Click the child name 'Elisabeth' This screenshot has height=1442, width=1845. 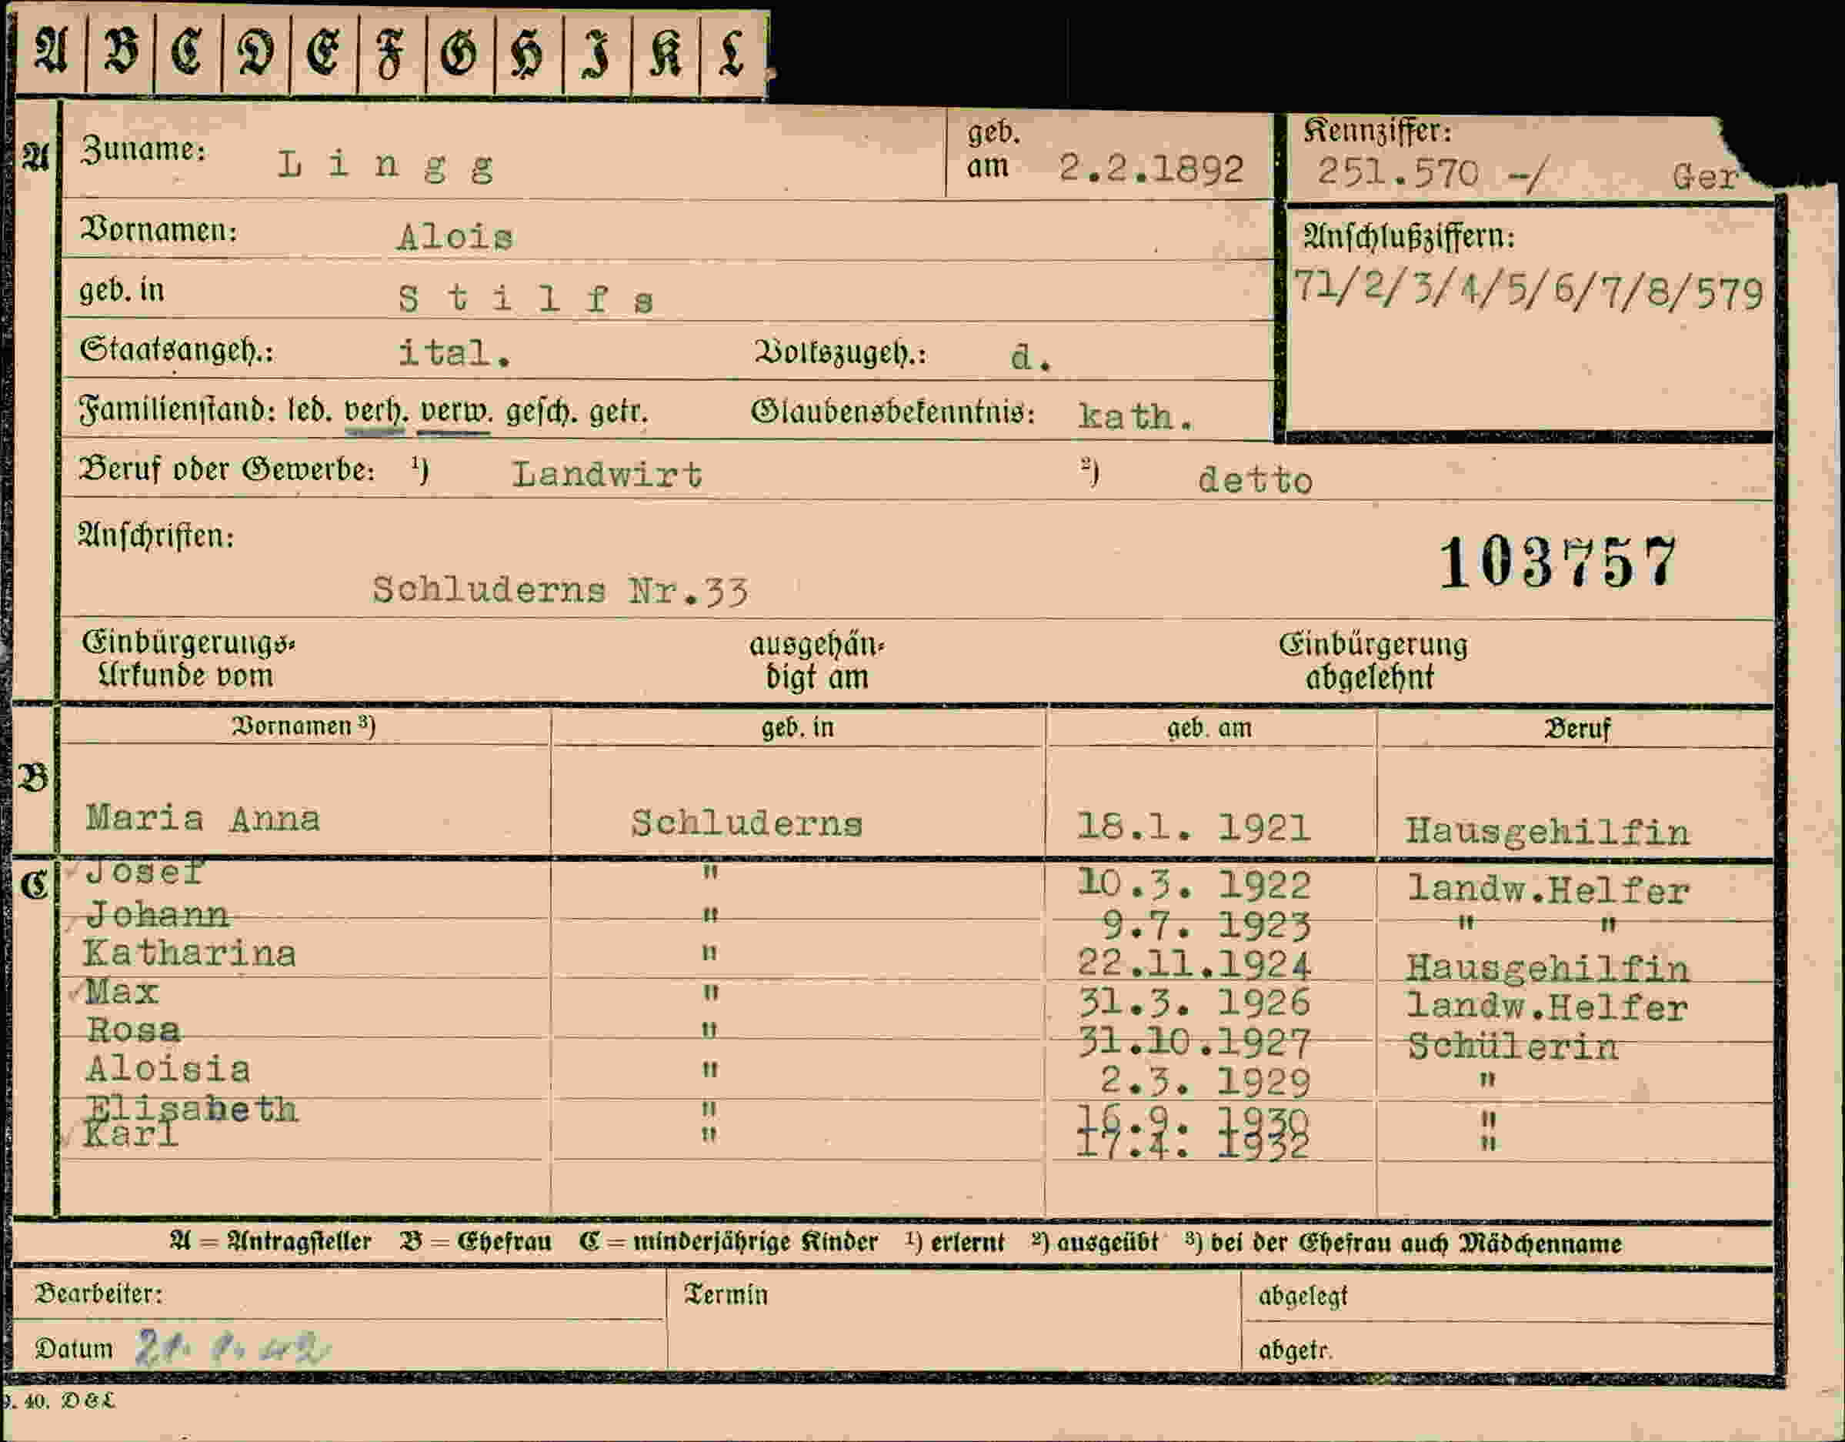tap(192, 1108)
